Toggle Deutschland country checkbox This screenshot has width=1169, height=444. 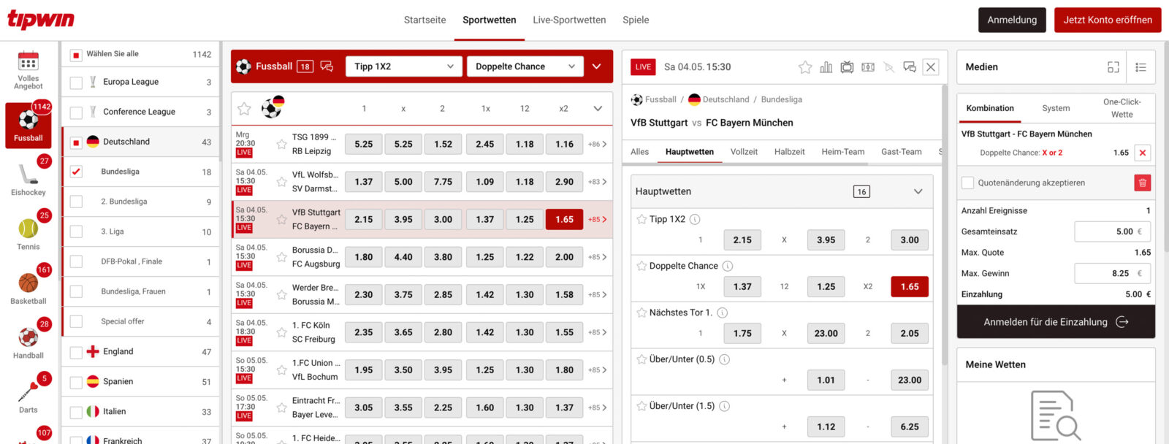pyautogui.click(x=76, y=142)
